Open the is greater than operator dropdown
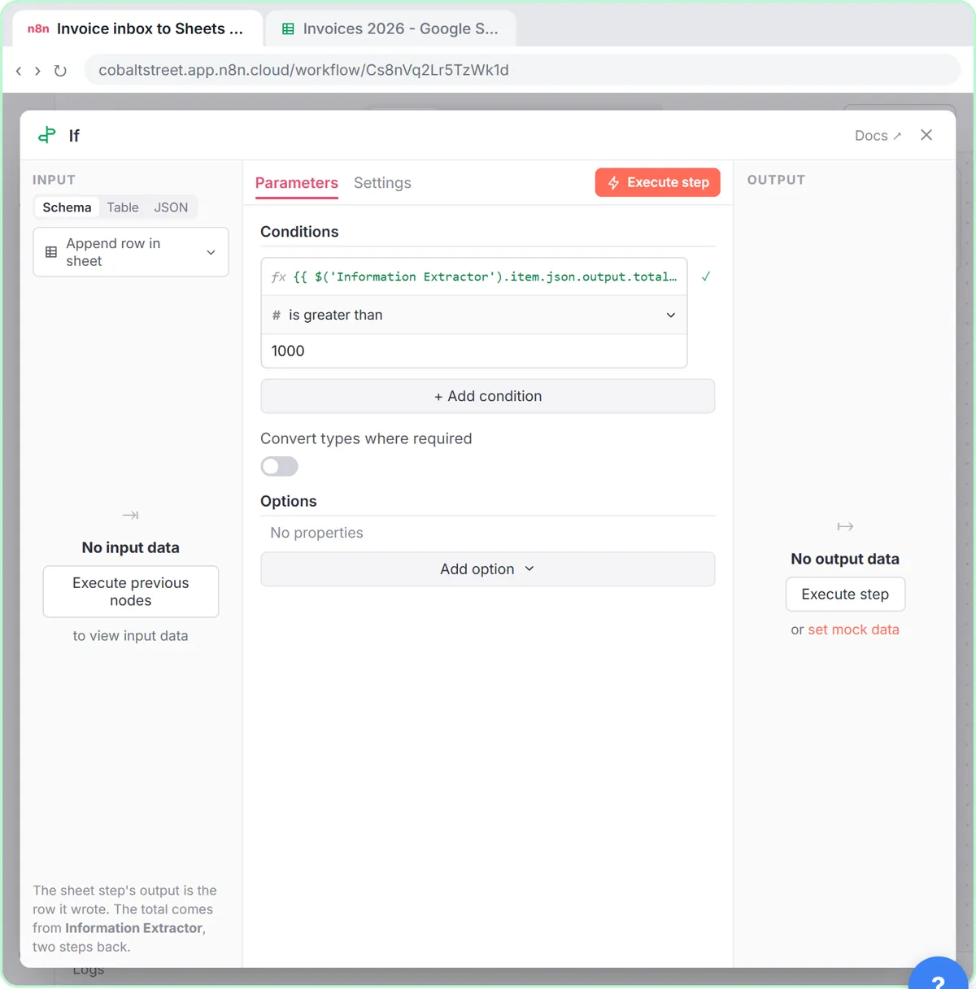976x989 pixels. 474,315
